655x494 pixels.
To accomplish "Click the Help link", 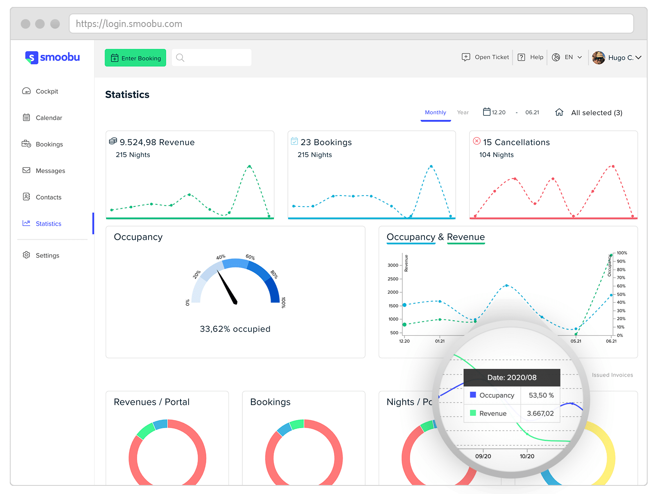I will [x=537, y=57].
